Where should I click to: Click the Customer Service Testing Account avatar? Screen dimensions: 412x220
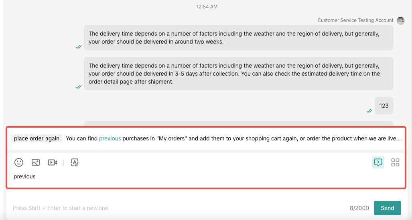(400, 20)
